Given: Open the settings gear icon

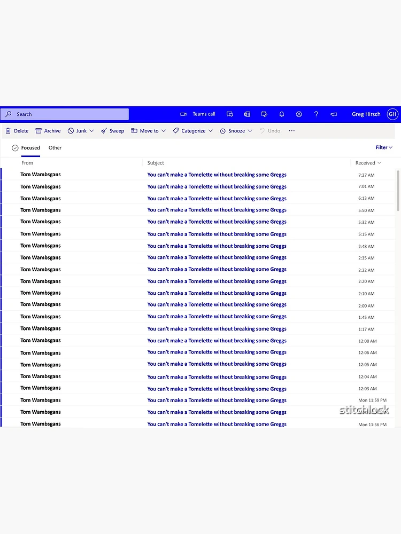Looking at the screenshot, I should (299, 114).
